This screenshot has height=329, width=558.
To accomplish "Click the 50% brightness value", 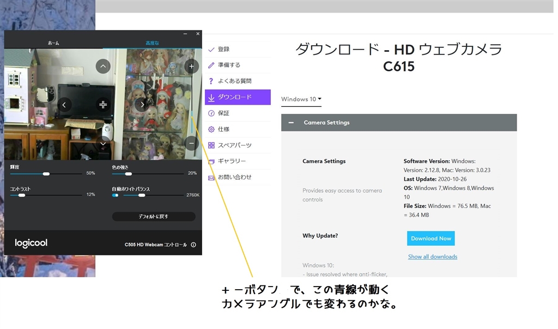I will click(x=91, y=173).
